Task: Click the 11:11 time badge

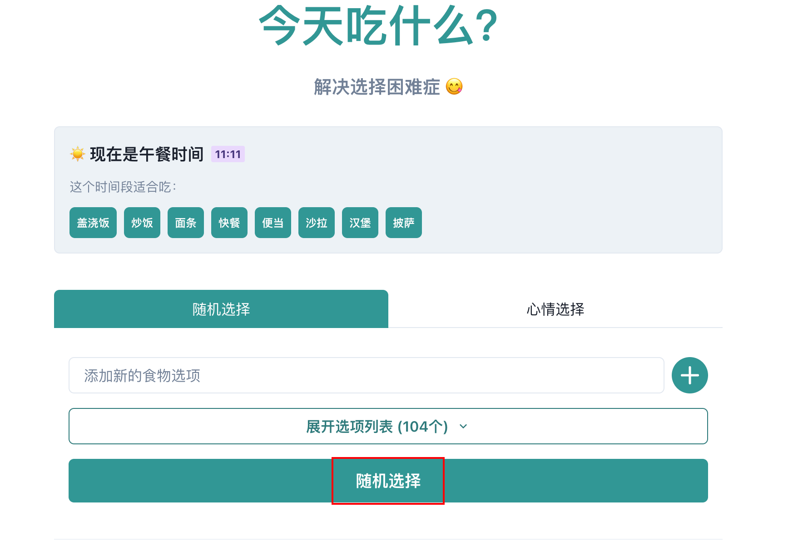Action: coord(228,154)
